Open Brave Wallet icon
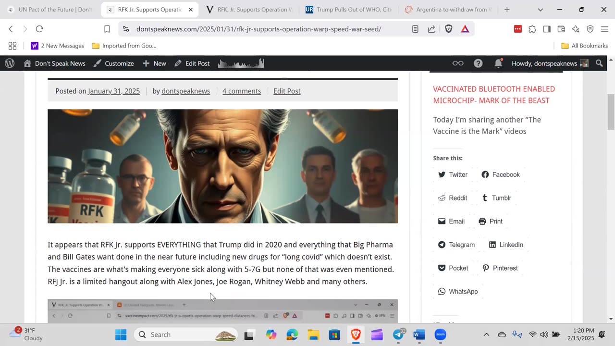Screen dimensions: 615x346 point(561,29)
